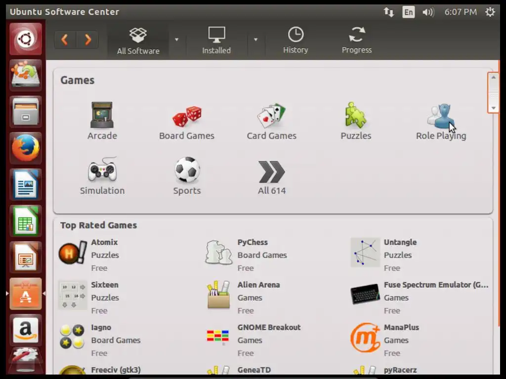Launch LibreOffice Impress from launcher
506x379 pixels.
pos(26,258)
